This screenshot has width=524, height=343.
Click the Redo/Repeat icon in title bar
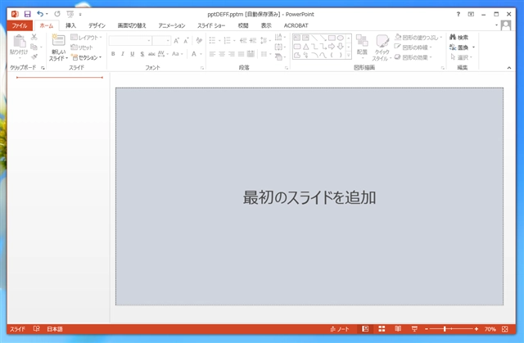pyautogui.click(x=57, y=14)
